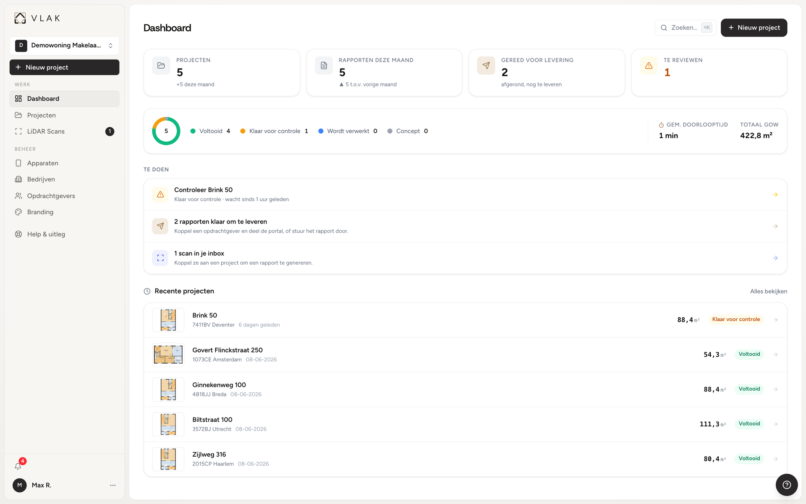Click the Zijlweg 316 row arrow

776,459
